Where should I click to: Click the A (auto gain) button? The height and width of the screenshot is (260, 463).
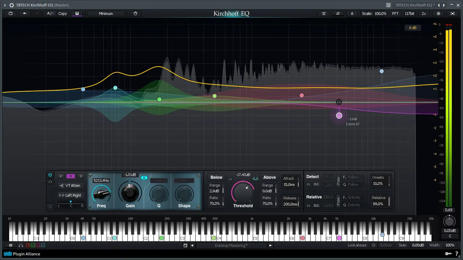click(352, 14)
